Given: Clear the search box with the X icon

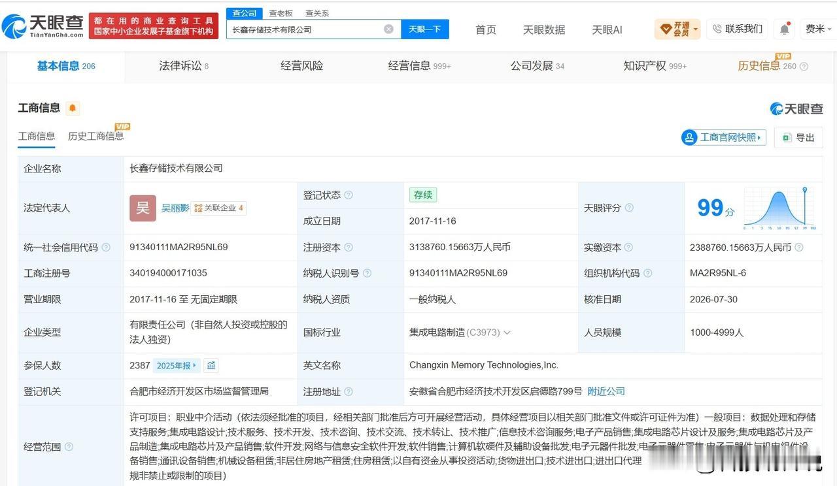Looking at the screenshot, I should [388, 29].
